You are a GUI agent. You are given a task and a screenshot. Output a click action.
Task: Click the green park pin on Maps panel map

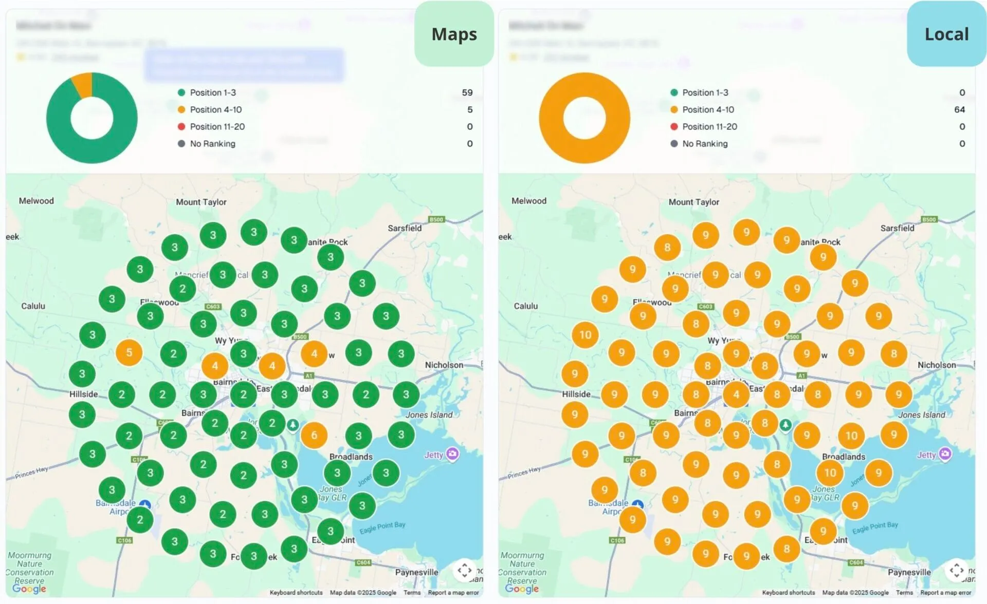[293, 425]
